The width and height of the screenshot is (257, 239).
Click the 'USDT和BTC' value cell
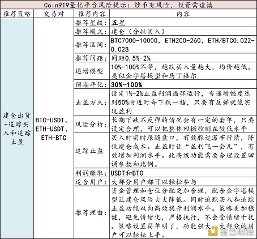[183, 173]
